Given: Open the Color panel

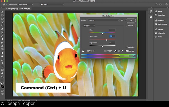Looking at the screenshot, I should pos(158,11).
